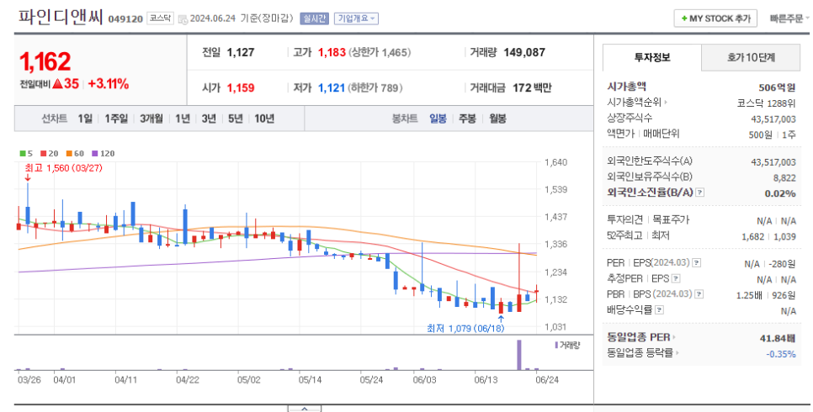Click the green 5-day moving average legend

26,153
